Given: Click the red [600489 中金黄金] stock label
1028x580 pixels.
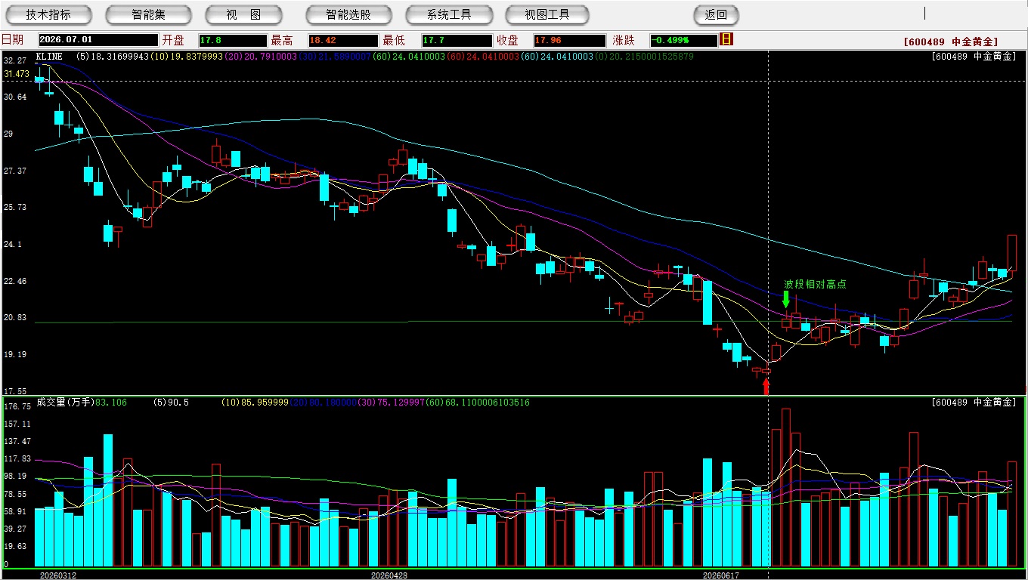Looking at the screenshot, I should point(951,42).
